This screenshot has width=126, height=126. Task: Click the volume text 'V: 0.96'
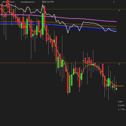121,105
